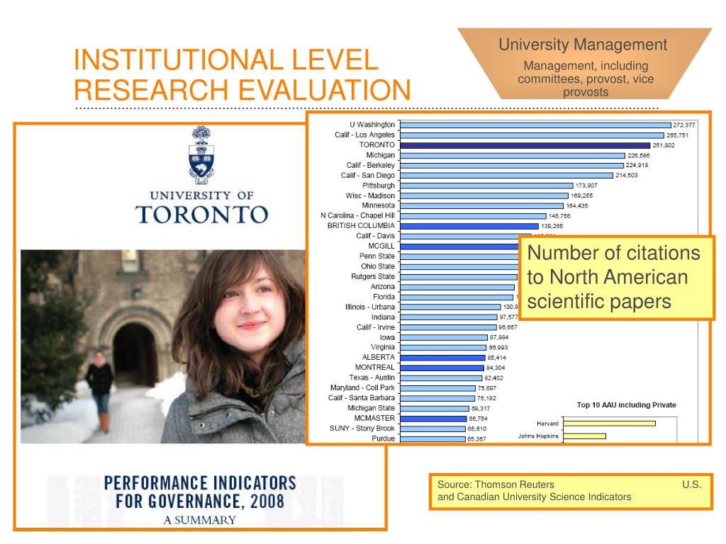
Task: Click the 'Calif - Berkeley' label
Action: [x=370, y=165]
